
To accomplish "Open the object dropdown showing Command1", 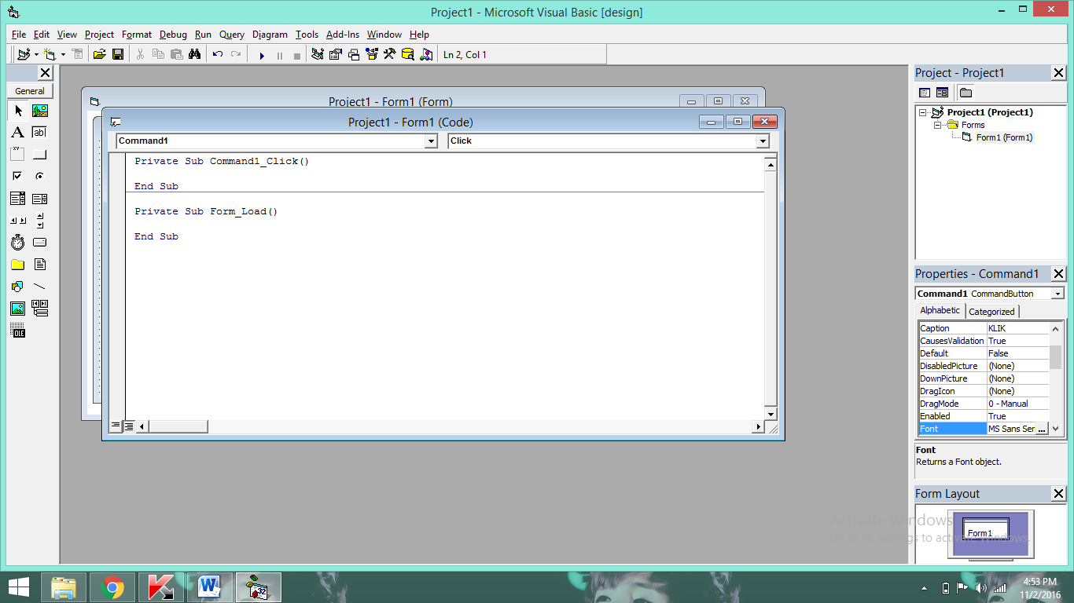I will [431, 141].
